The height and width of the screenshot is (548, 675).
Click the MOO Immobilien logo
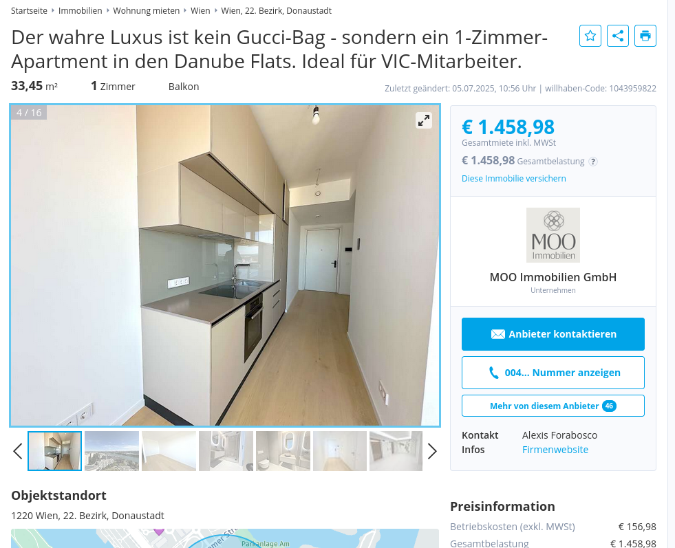pyautogui.click(x=553, y=235)
